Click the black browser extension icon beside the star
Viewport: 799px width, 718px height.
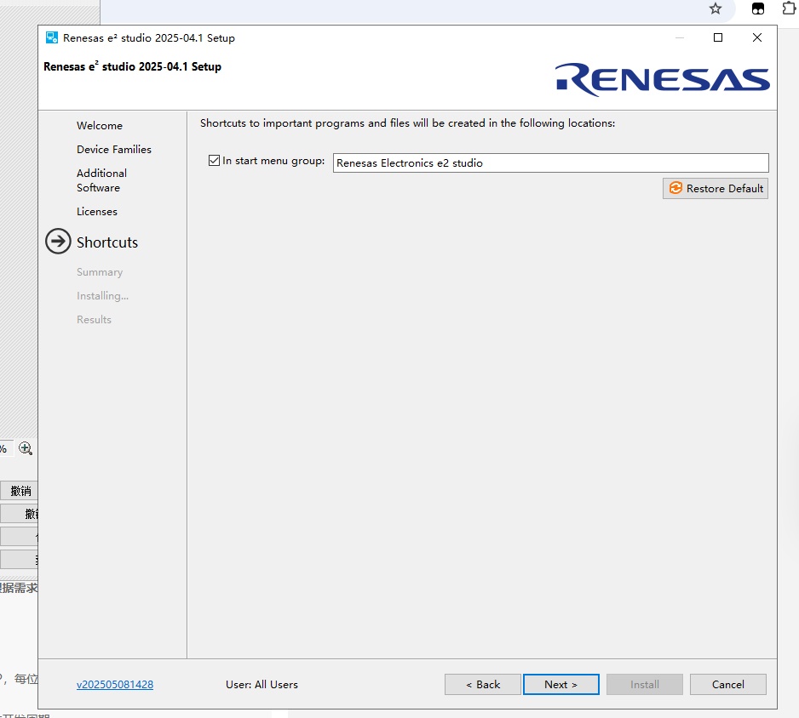[758, 9]
